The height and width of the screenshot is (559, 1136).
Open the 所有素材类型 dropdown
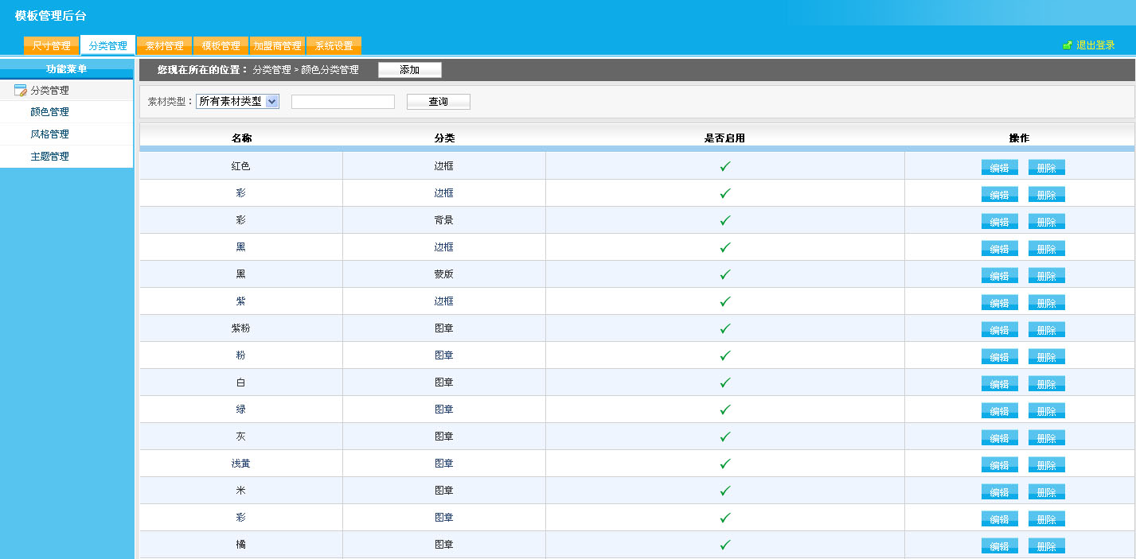(237, 101)
